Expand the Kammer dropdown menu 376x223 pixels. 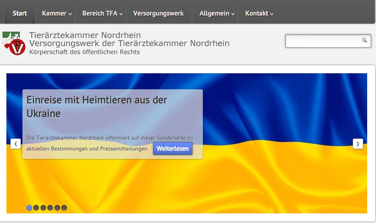tap(57, 14)
